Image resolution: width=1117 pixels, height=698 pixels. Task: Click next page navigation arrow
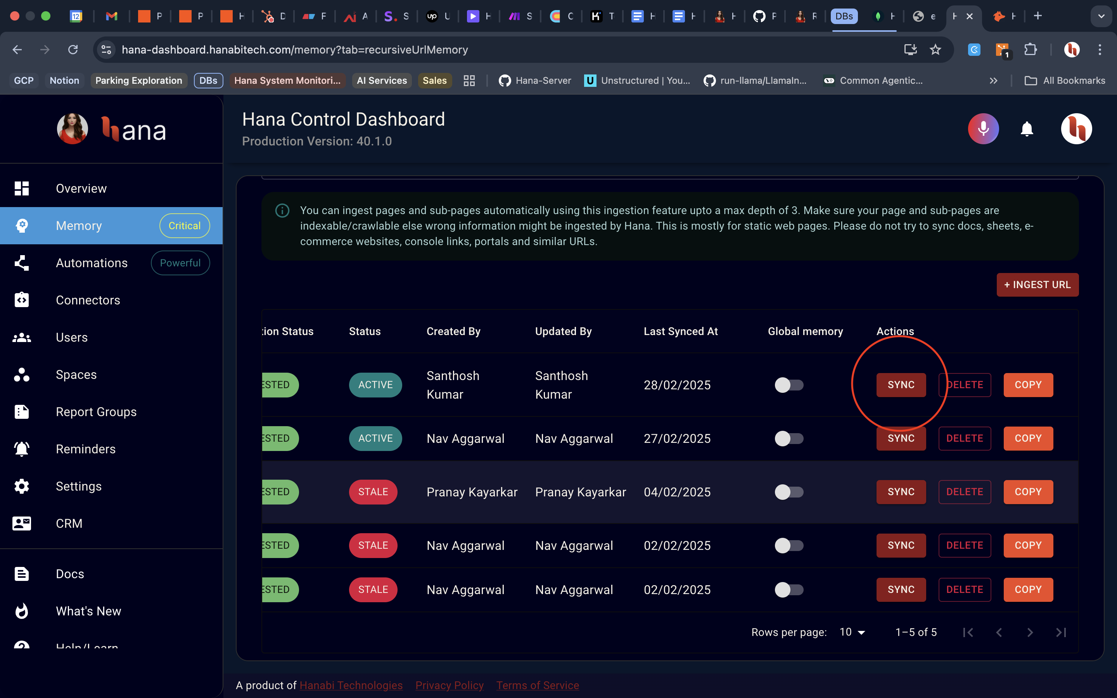point(1030,632)
